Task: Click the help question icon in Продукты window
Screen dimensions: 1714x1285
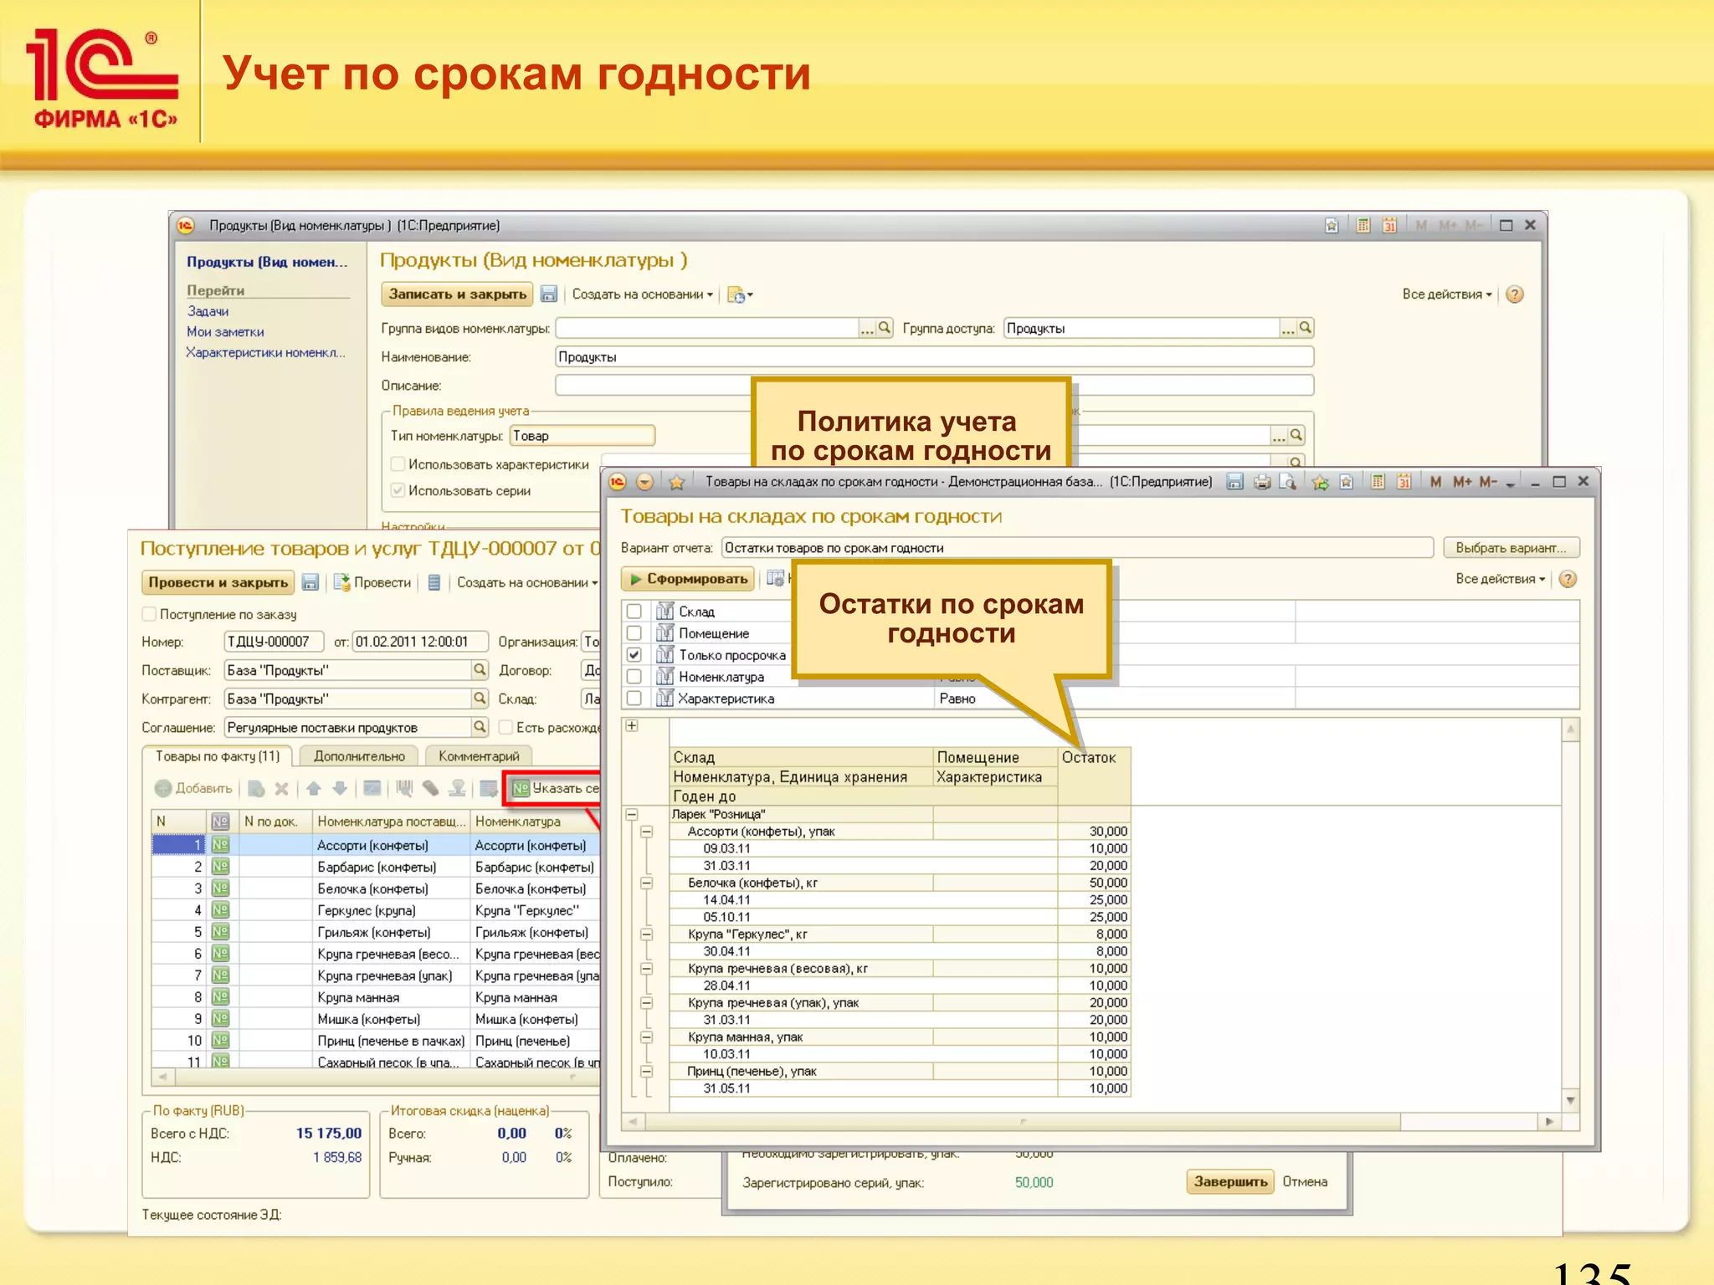Action: 1514,294
